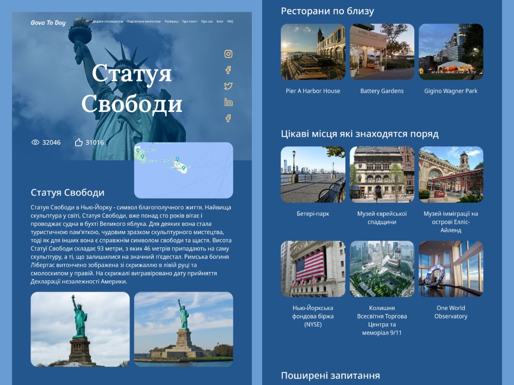514x385 pixels.
Task: Open the Pier A Harbor House photo
Action: 313,52
